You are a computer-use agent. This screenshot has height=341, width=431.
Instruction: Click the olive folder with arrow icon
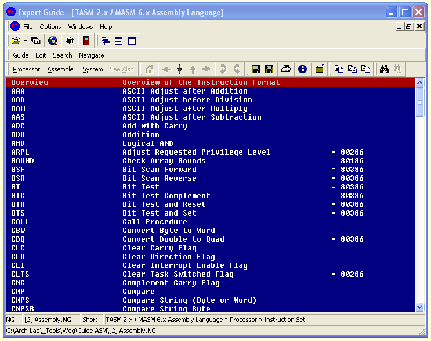tap(320, 69)
